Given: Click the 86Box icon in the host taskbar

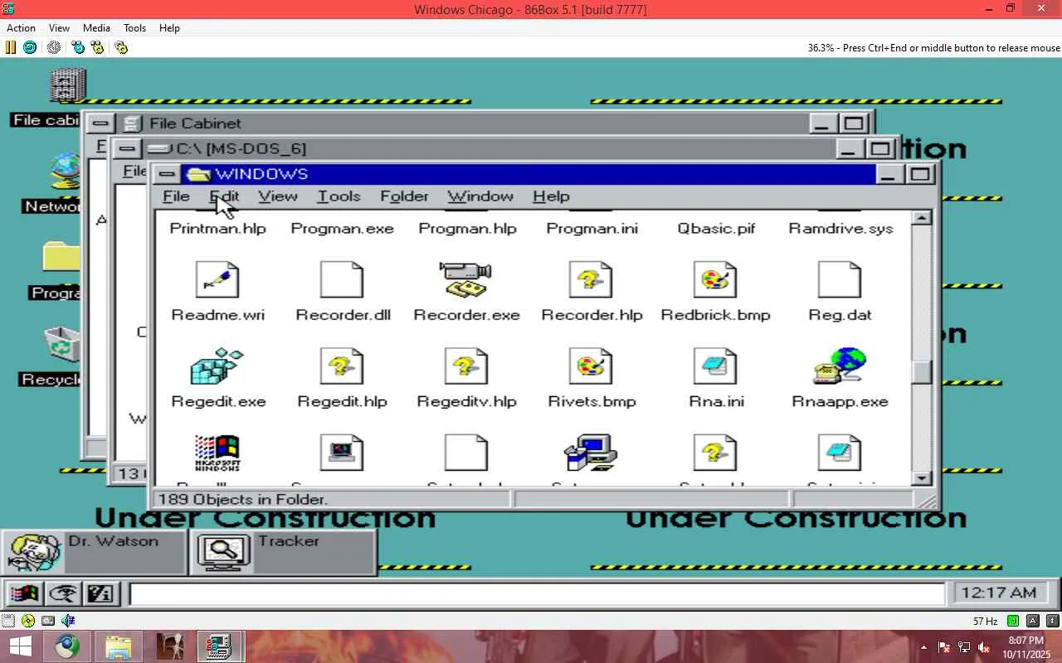Looking at the screenshot, I should tap(220, 646).
